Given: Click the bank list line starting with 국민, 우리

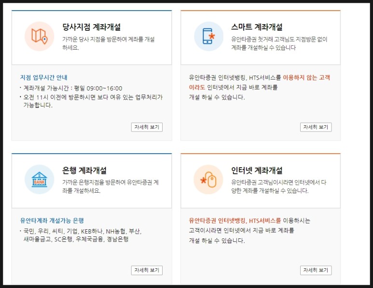Looking at the screenshot, I should 83,231.
